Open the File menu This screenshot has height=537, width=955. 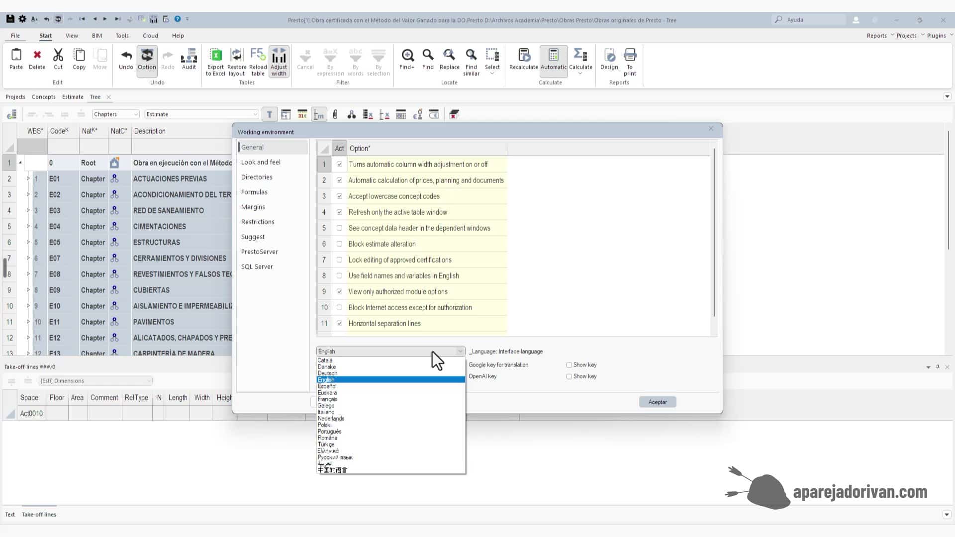click(x=15, y=35)
